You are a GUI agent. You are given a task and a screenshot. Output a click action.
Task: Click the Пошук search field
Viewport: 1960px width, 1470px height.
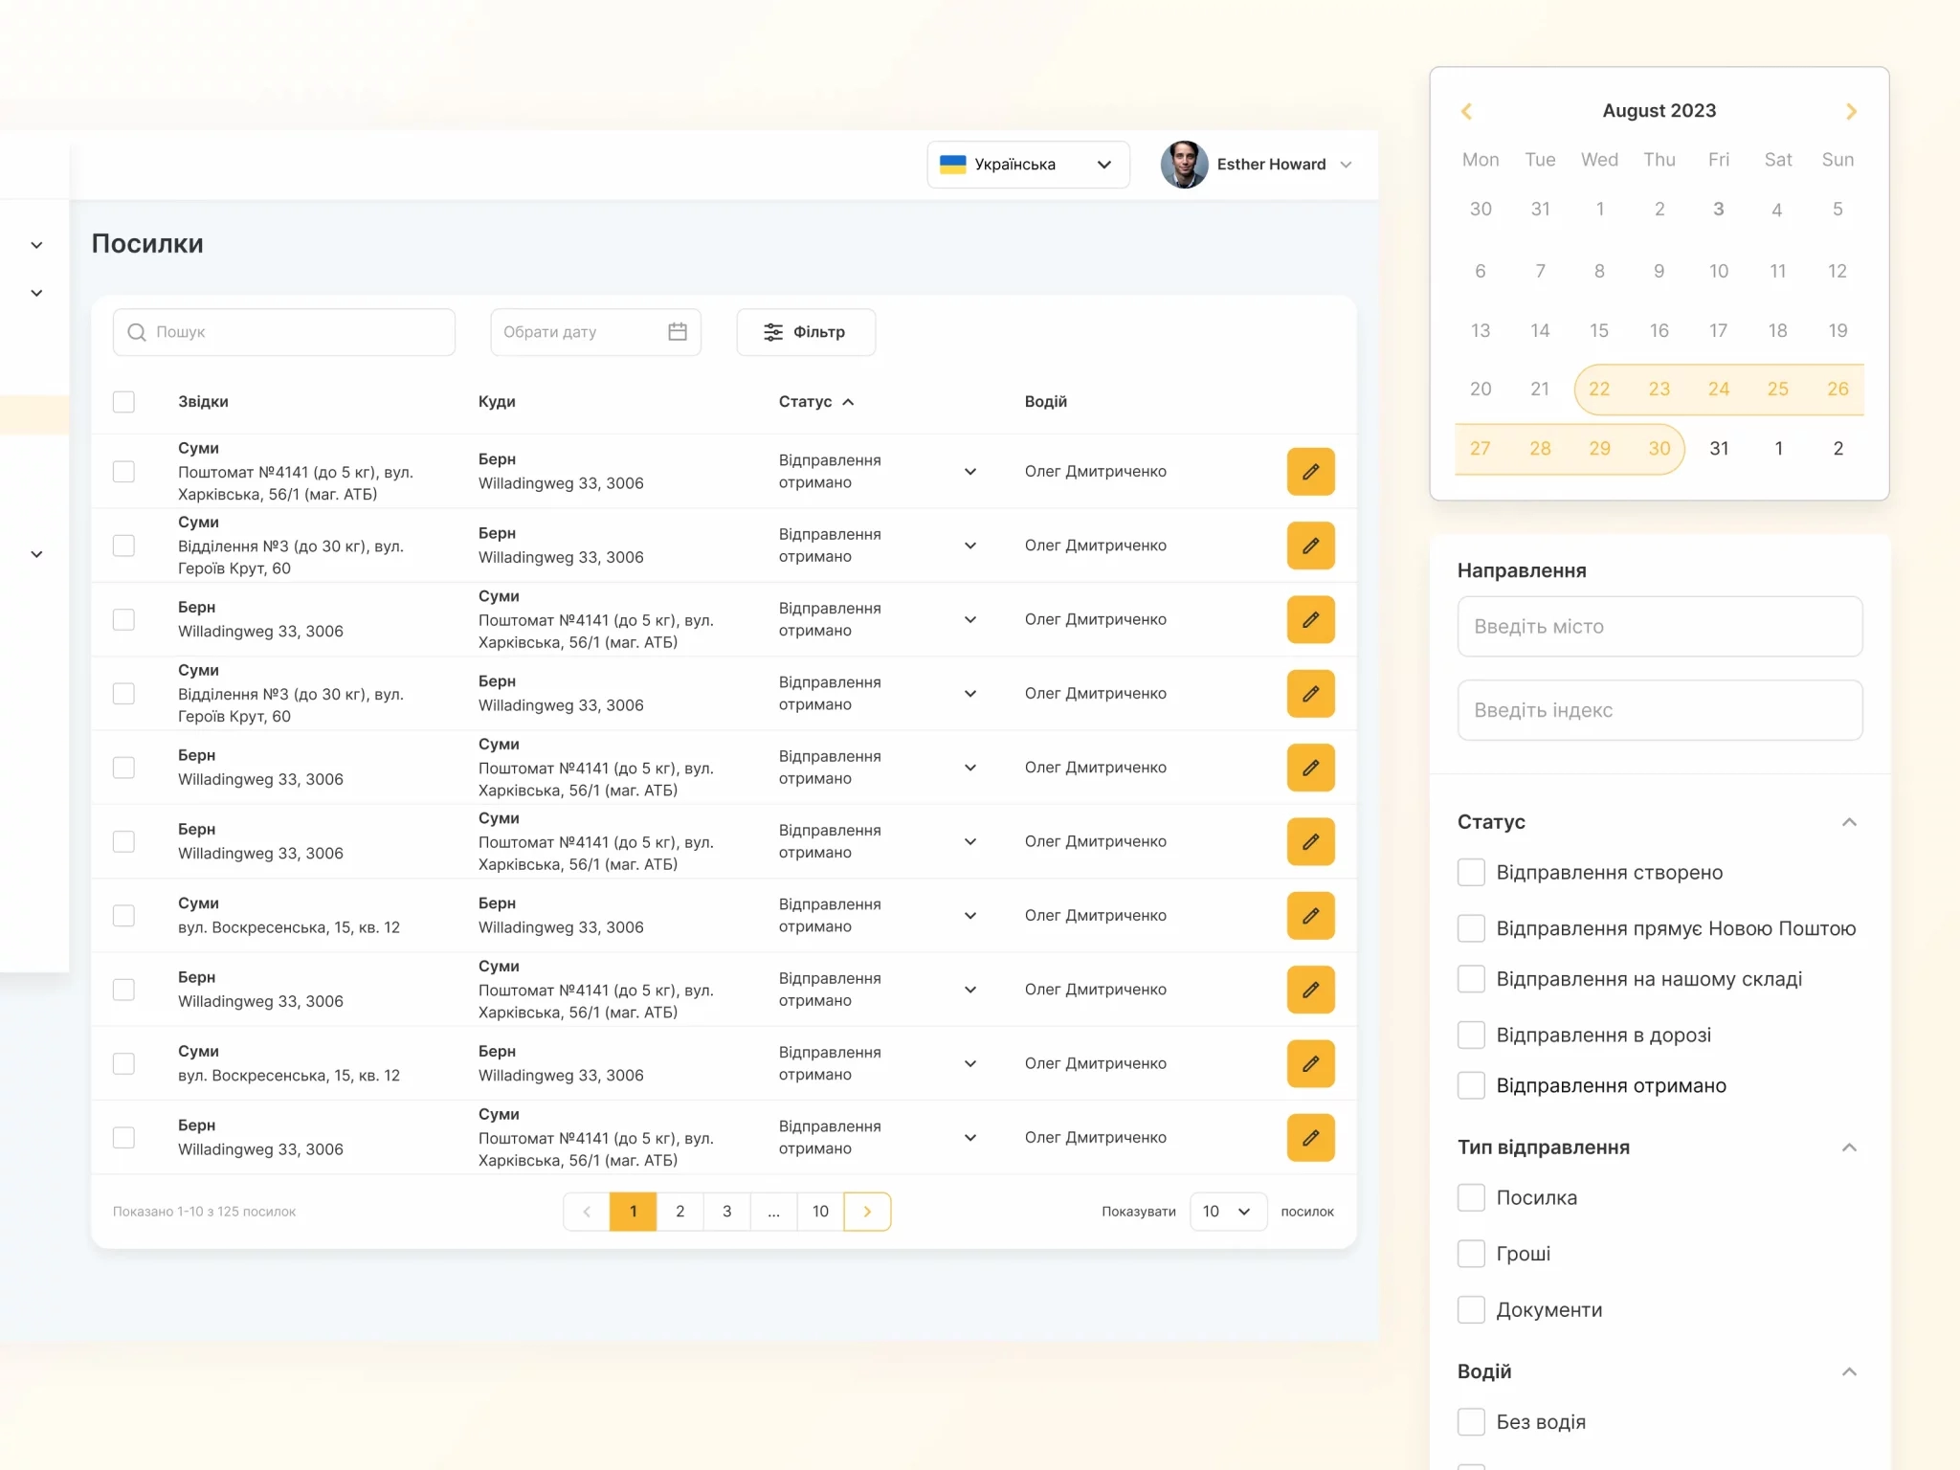[x=284, y=332]
